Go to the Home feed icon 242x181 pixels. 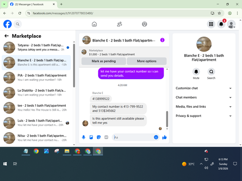coord(94,24)
